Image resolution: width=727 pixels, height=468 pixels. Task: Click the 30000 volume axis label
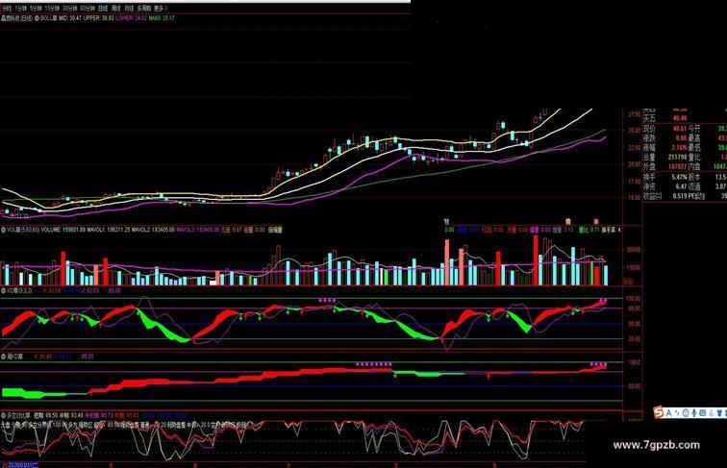634,249
